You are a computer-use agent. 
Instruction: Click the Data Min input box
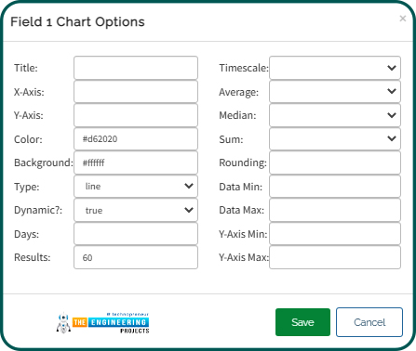(x=335, y=187)
